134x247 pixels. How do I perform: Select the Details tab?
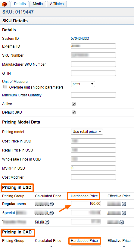point(20,4)
